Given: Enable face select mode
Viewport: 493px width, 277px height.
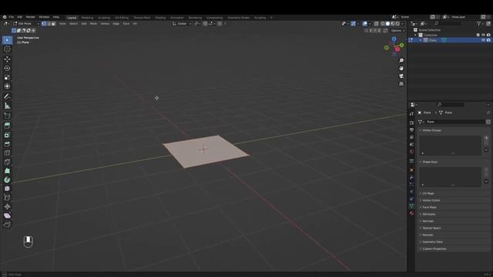Looking at the screenshot, I should [x=53, y=24].
